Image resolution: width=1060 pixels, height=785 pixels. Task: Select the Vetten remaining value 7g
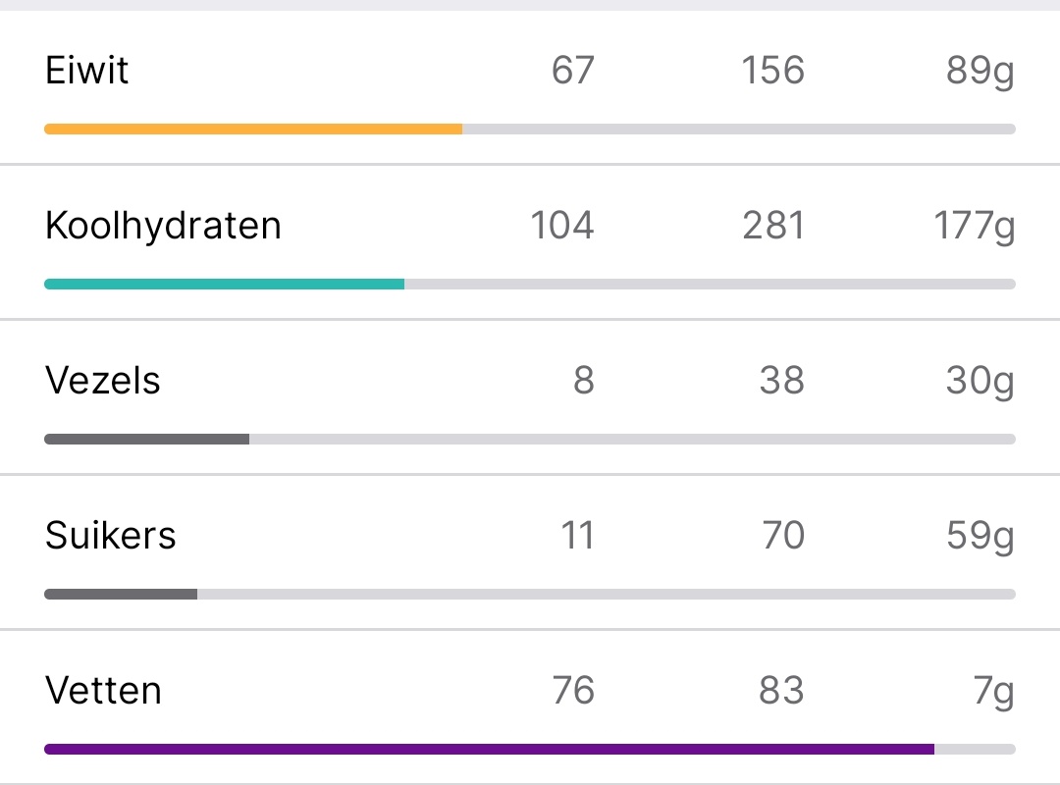coord(992,691)
